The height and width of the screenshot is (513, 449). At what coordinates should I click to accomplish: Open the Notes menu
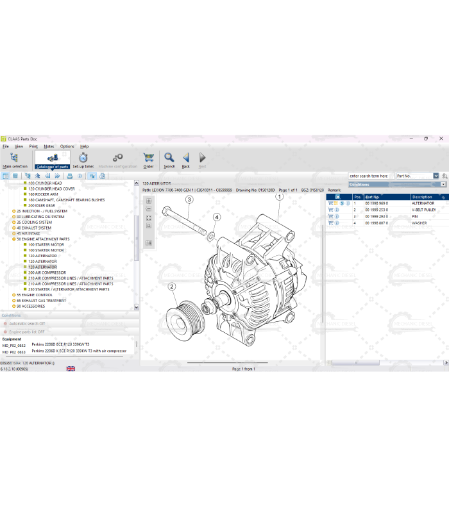(x=49, y=146)
